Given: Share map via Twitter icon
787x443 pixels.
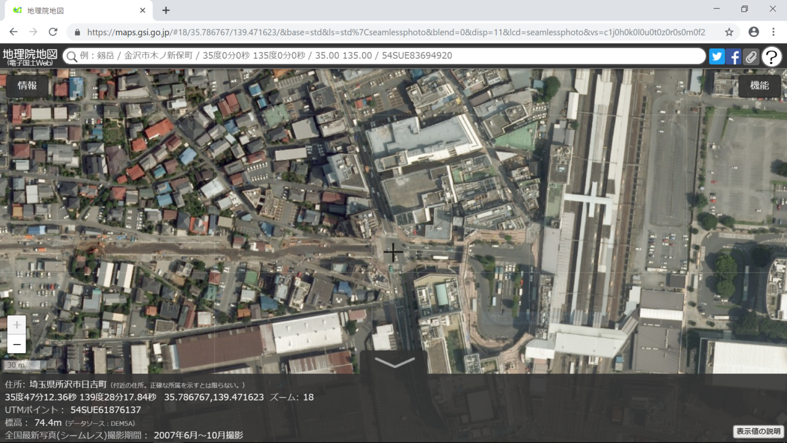Looking at the screenshot, I should coord(717,57).
